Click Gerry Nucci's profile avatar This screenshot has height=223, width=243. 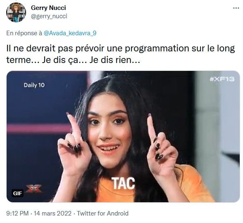tap(16, 12)
